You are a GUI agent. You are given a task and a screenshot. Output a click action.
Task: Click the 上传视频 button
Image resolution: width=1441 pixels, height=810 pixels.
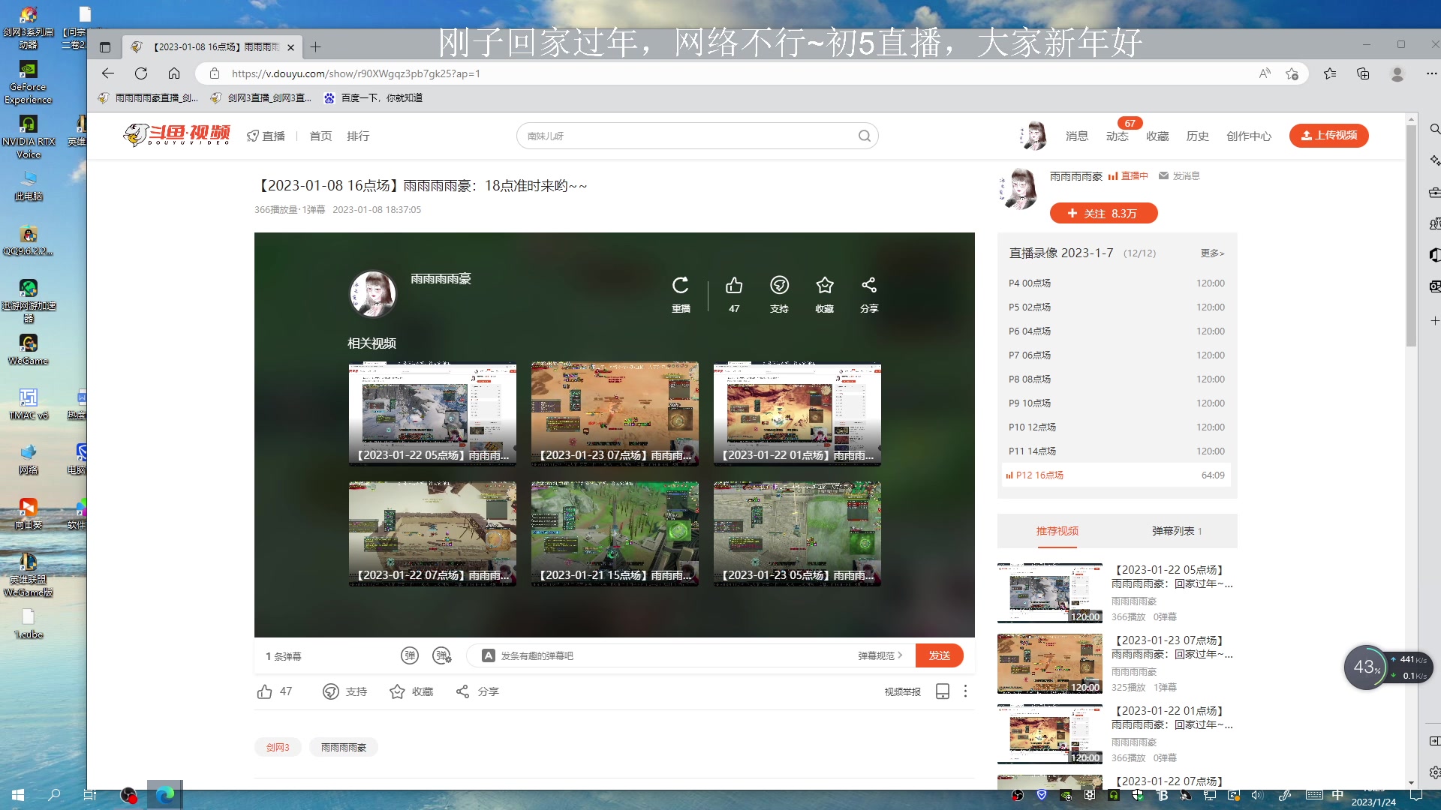pos(1328,135)
